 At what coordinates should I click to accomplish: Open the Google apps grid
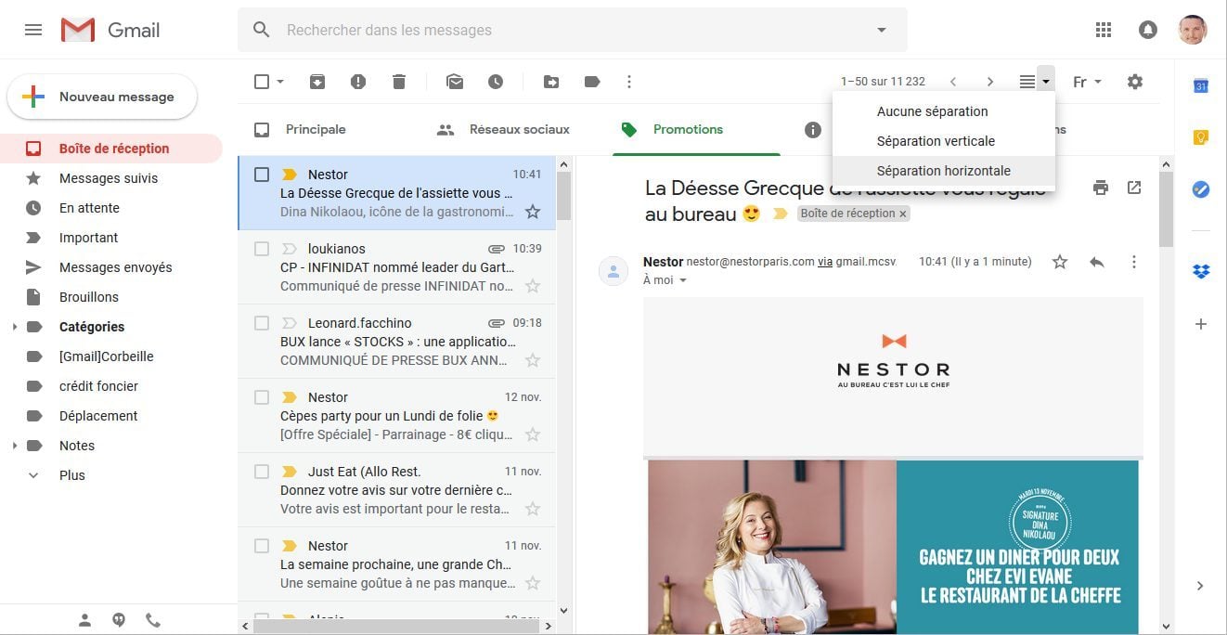pyautogui.click(x=1104, y=30)
